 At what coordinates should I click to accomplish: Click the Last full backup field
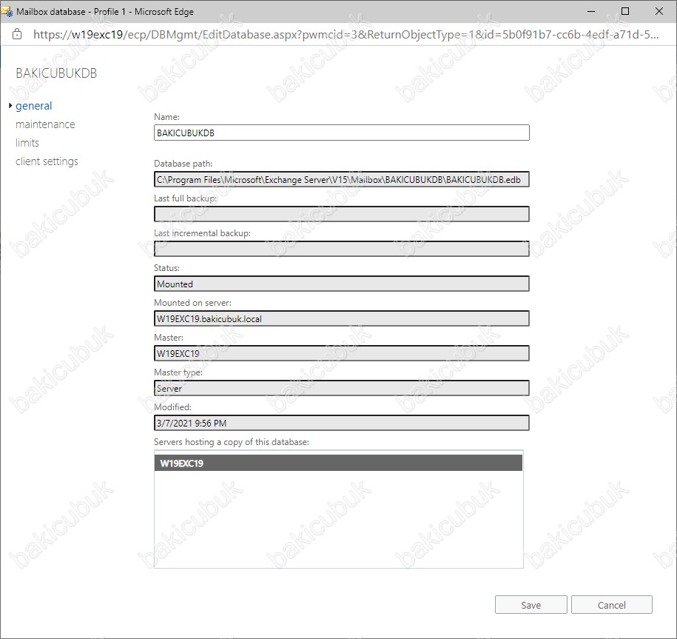tap(342, 214)
